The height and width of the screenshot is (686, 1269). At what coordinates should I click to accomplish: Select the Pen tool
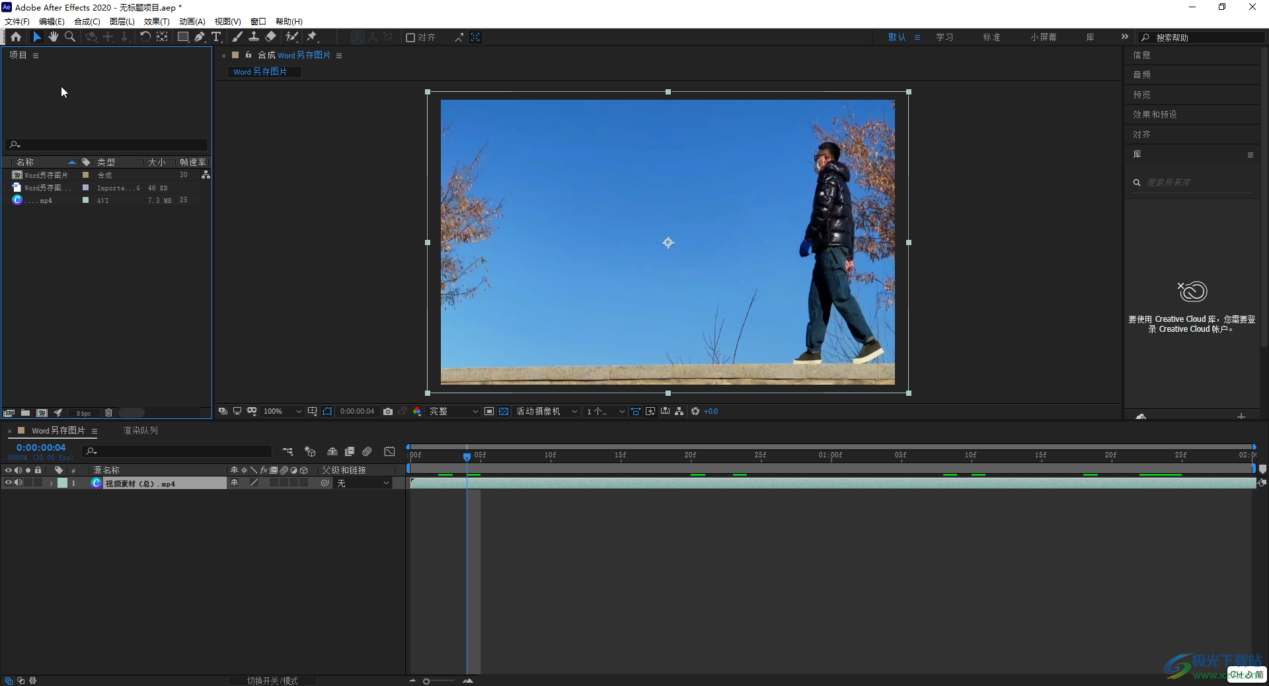200,37
